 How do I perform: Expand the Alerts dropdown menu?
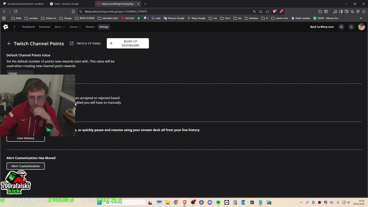(60, 27)
